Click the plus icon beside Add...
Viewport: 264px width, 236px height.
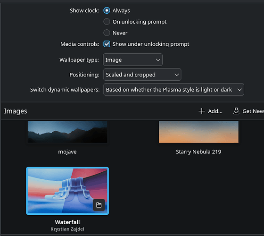202,111
